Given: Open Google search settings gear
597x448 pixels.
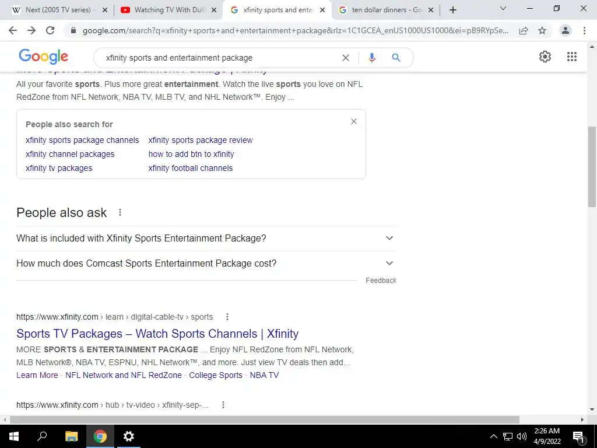Looking at the screenshot, I should click(545, 57).
